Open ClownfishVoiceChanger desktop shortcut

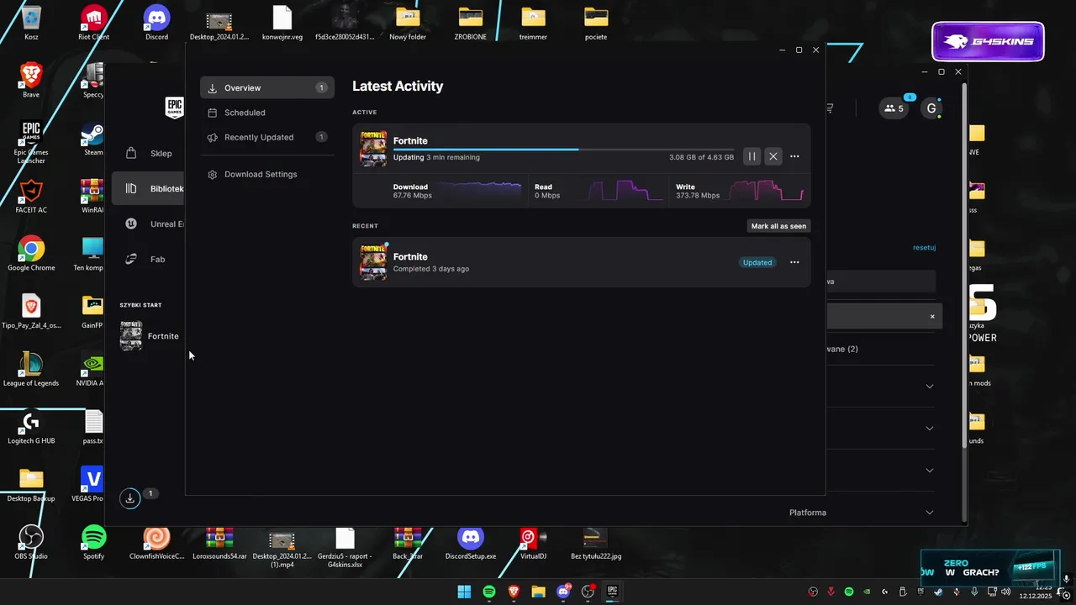[x=156, y=542]
